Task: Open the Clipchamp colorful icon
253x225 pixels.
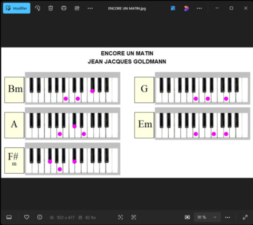Action: [x=187, y=8]
